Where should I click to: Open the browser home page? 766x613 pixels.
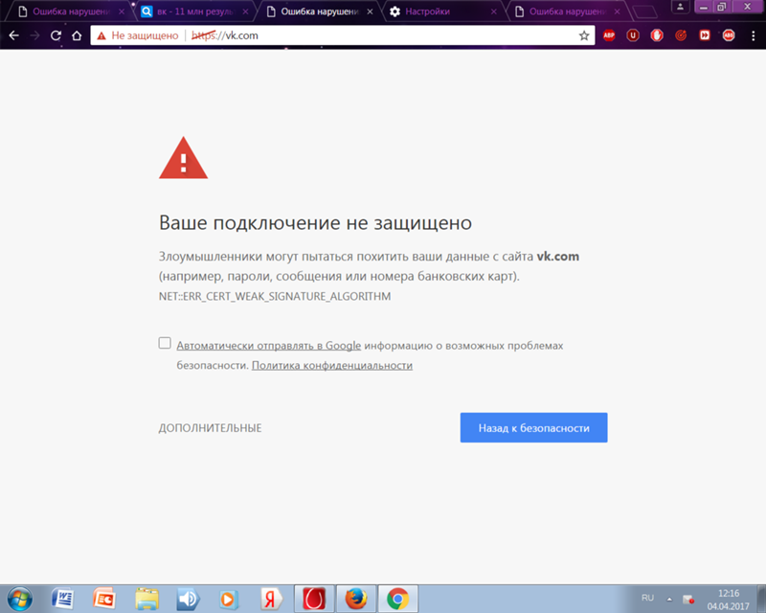[77, 35]
